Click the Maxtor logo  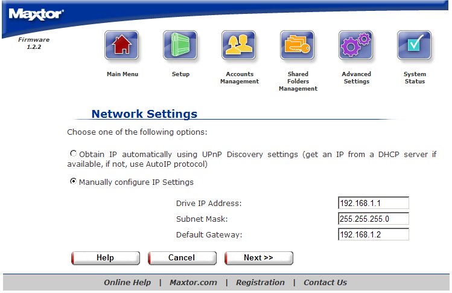(36, 14)
